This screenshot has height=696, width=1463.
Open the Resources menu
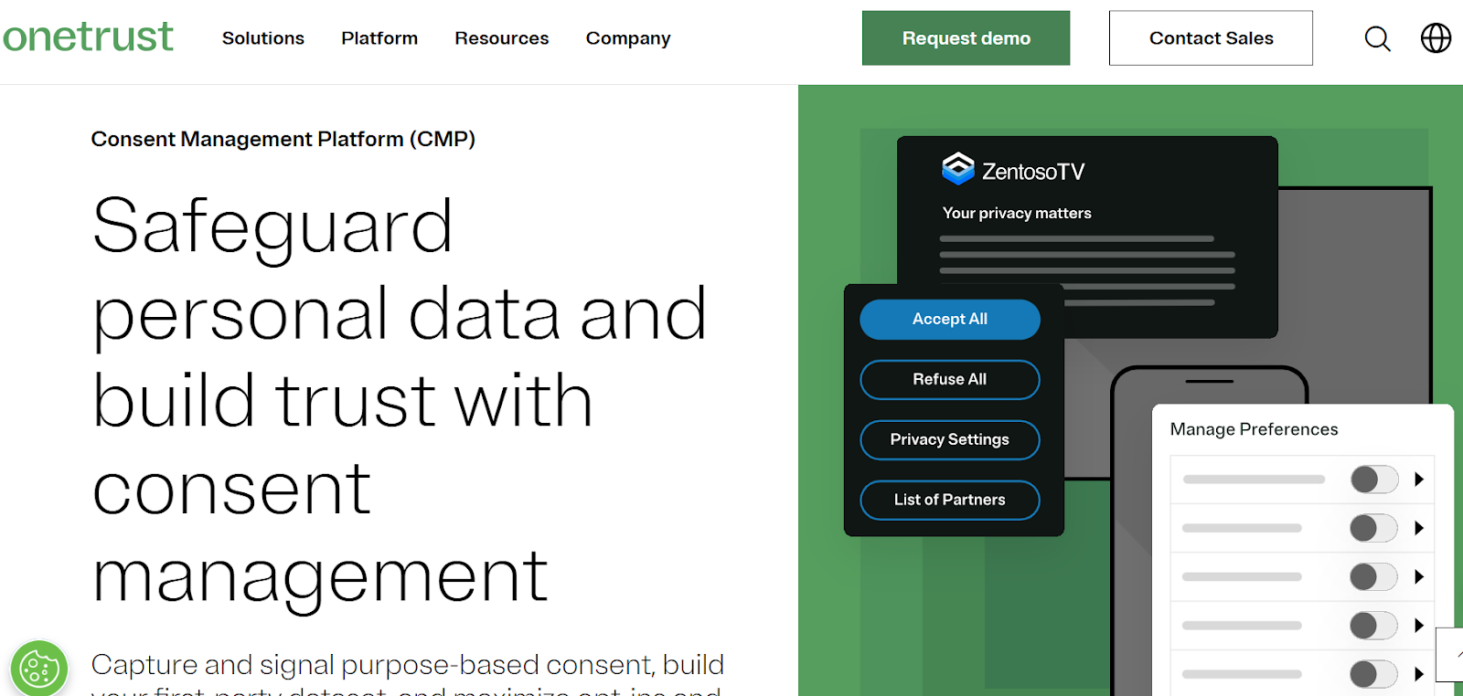(x=502, y=38)
